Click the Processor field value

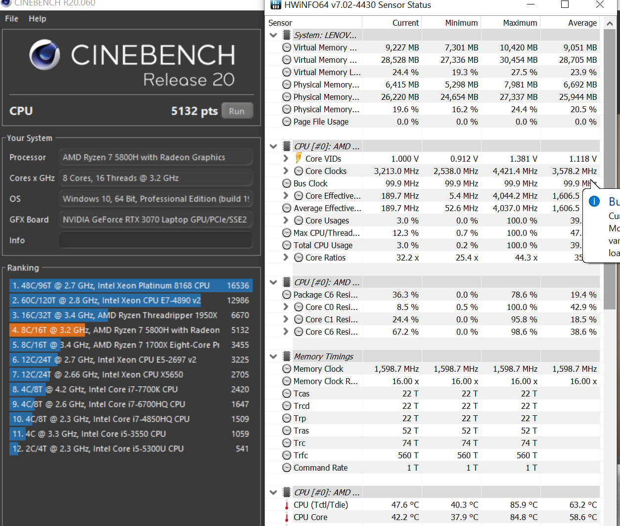click(156, 157)
